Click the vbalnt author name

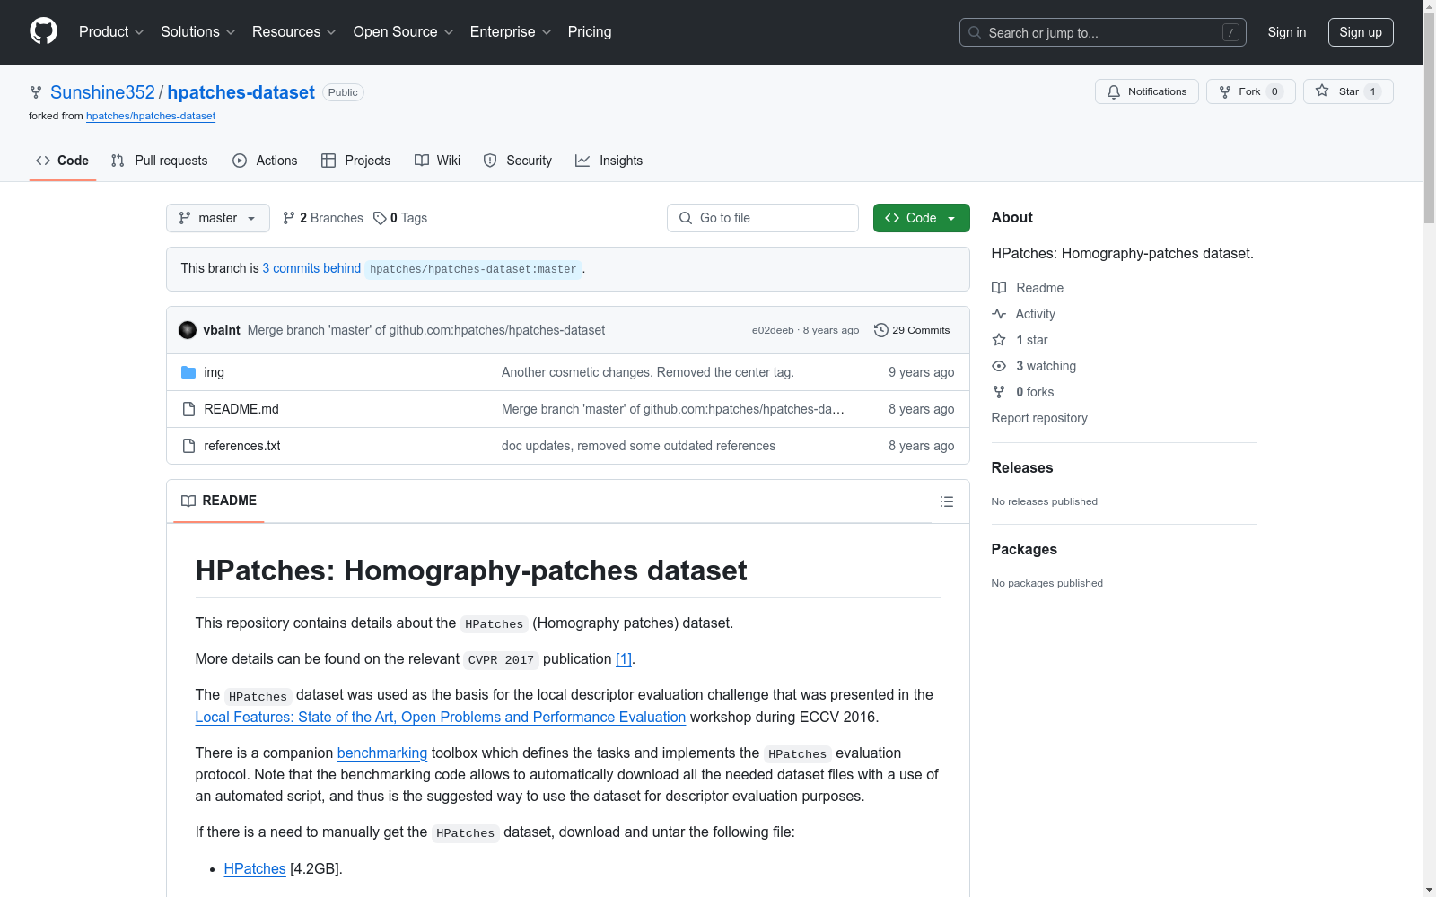tap(222, 330)
